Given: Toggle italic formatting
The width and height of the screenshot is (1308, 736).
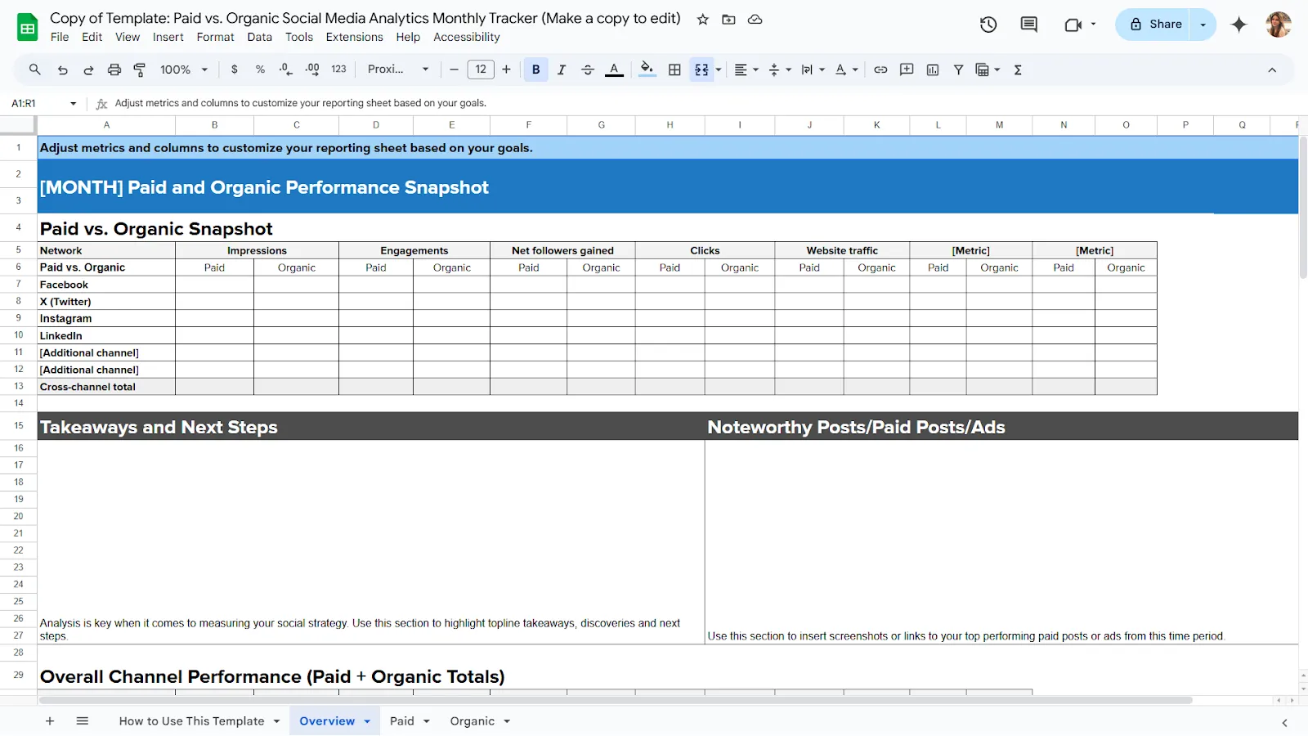Looking at the screenshot, I should click(x=562, y=70).
